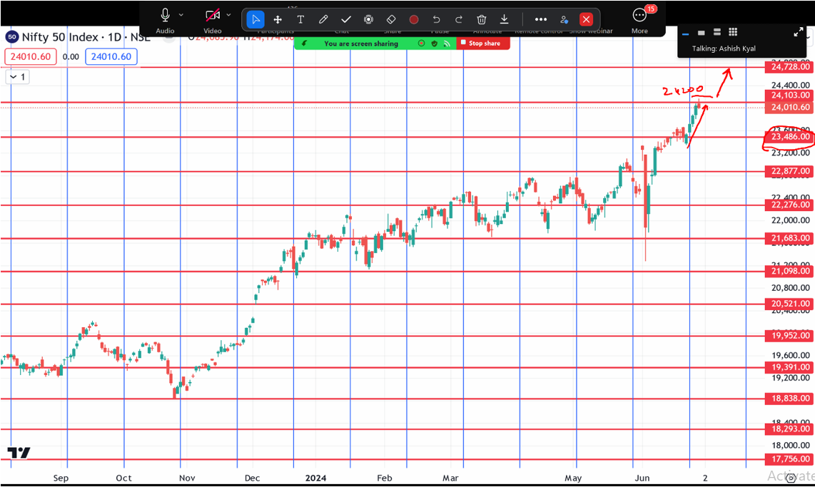Select the Move annotation tool
This screenshot has height=487, width=815.
[x=278, y=20]
